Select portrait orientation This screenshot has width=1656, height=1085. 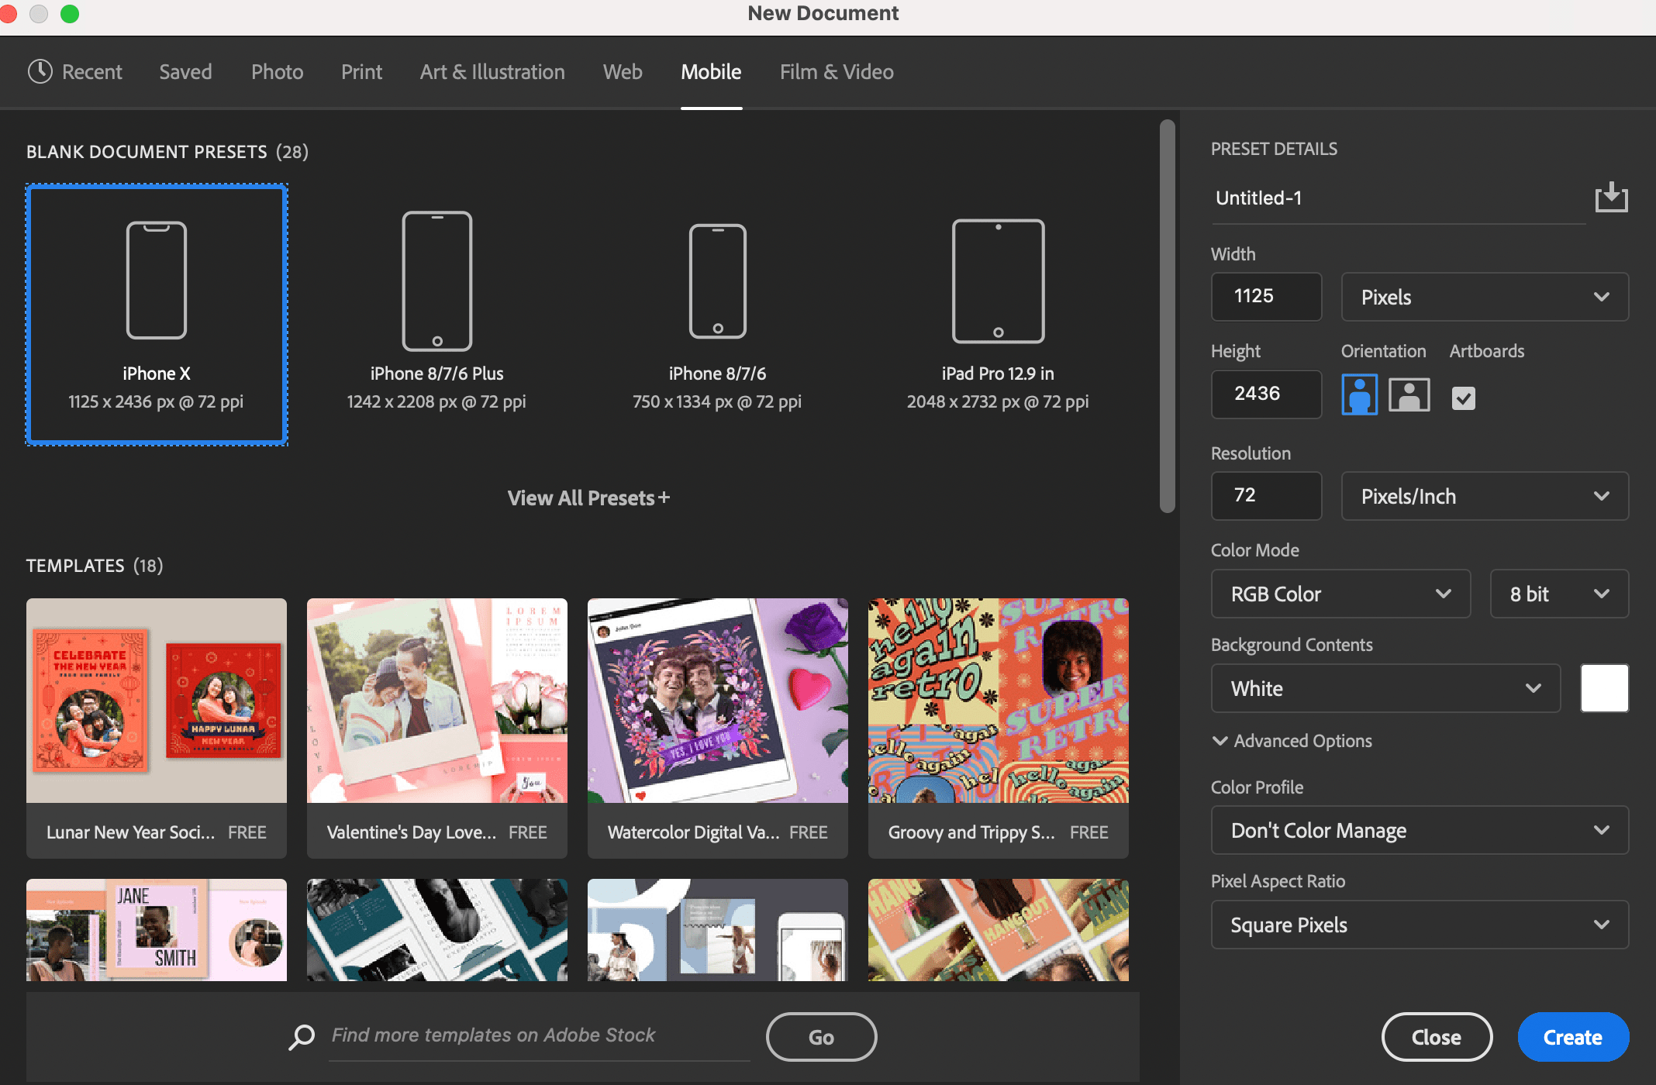[x=1359, y=394]
